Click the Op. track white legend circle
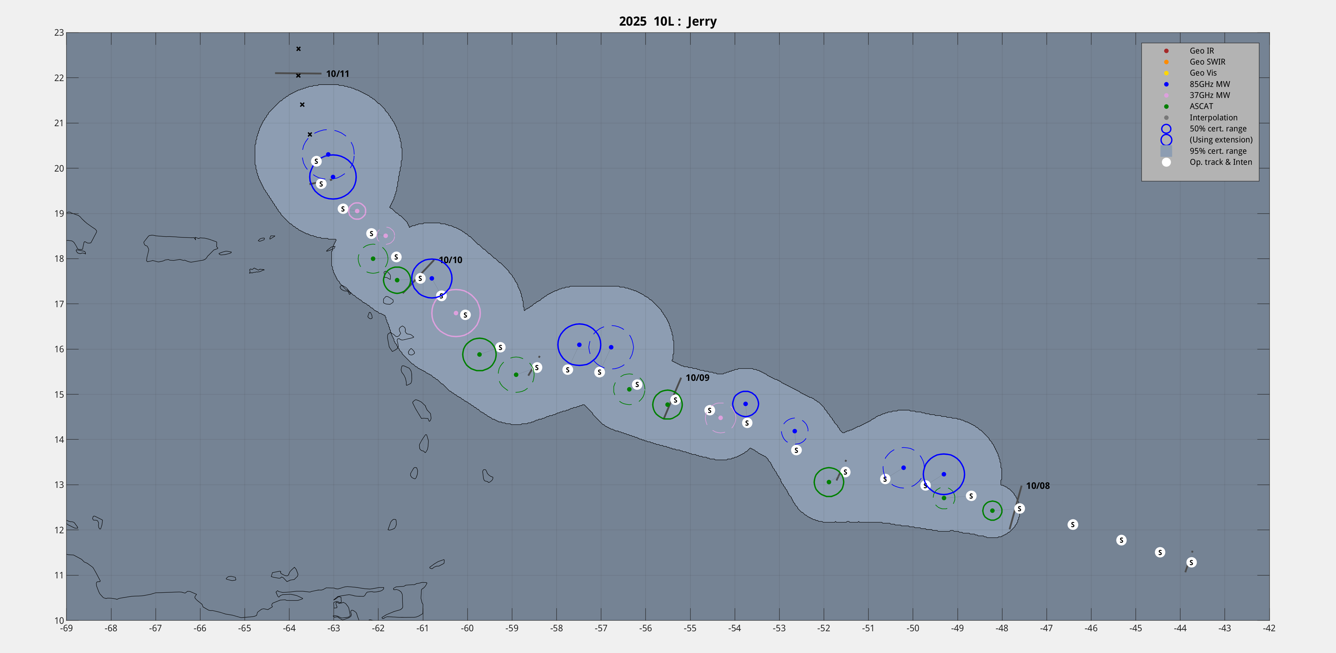The width and height of the screenshot is (1336, 653). pos(1166,162)
